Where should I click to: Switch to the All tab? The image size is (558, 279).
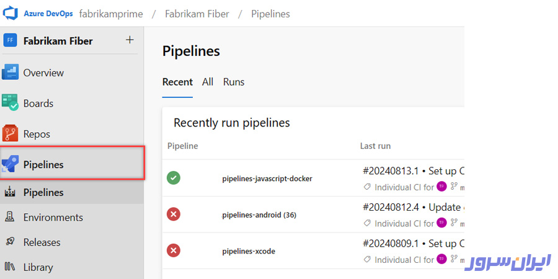click(x=208, y=82)
